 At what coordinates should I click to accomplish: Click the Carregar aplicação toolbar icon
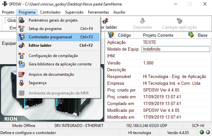tap(179, 21)
